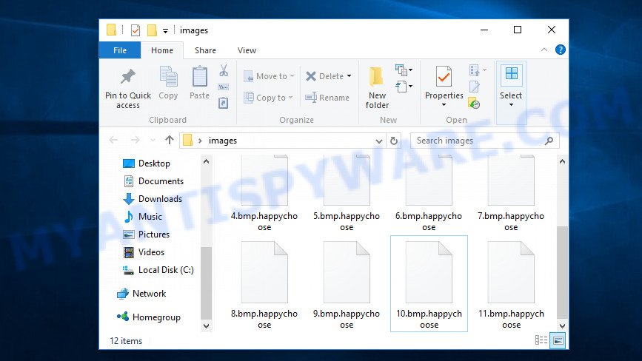Click the Search images field
The width and height of the screenshot is (642, 361).
485,141
